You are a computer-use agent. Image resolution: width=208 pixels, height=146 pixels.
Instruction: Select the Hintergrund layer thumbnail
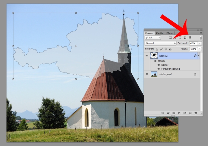[154, 74]
